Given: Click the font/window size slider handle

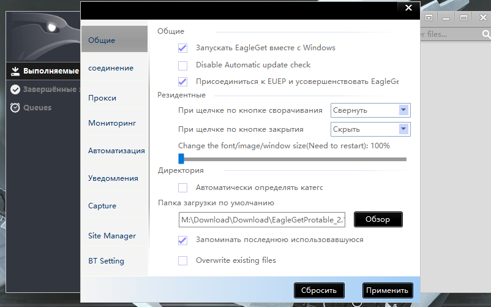Looking at the screenshot, I should point(181,159).
